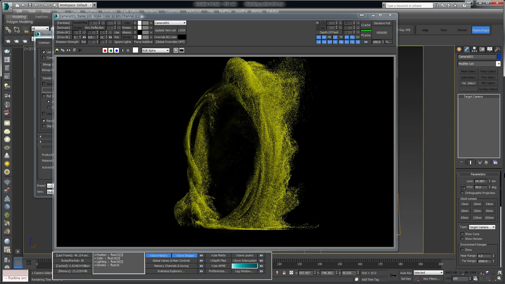Enable the red channel button

105,50
